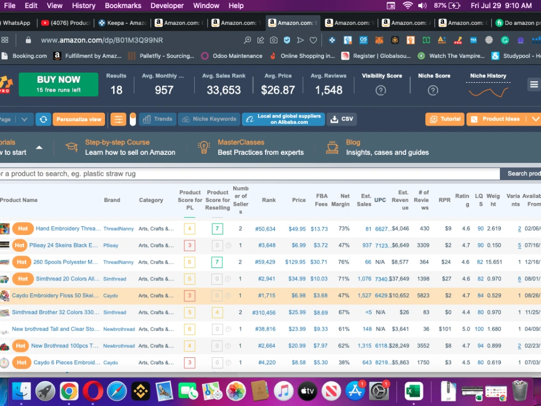Open the Page dropdown chevron

(24, 120)
